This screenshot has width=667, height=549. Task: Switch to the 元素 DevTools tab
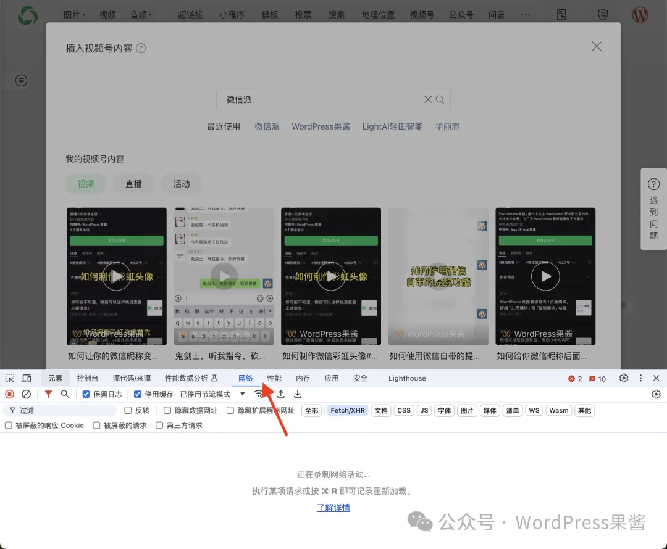point(55,378)
